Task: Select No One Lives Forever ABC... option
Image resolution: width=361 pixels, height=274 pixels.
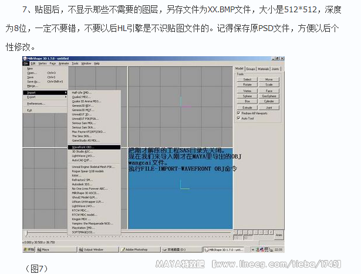Action: click(94, 189)
